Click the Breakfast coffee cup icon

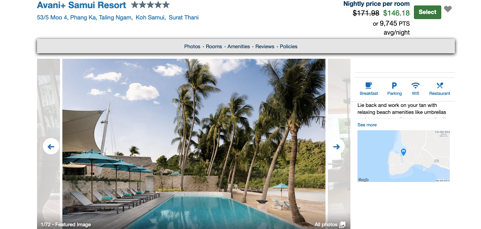point(368,86)
